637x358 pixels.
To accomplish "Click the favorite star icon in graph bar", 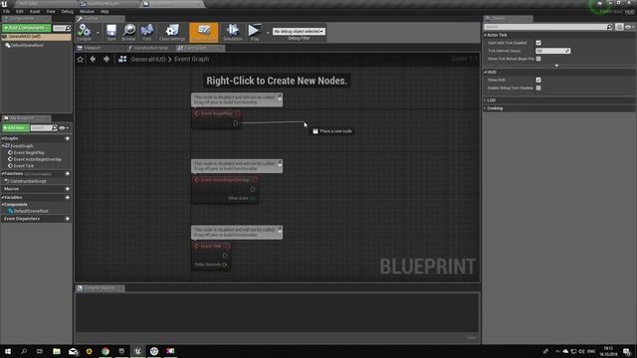I will [x=80, y=60].
